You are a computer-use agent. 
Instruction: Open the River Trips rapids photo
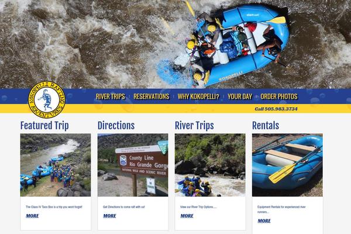click(x=210, y=165)
